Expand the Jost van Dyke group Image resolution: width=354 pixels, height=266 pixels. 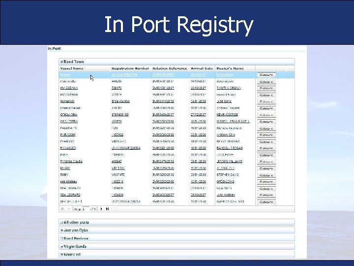[x=61, y=230]
